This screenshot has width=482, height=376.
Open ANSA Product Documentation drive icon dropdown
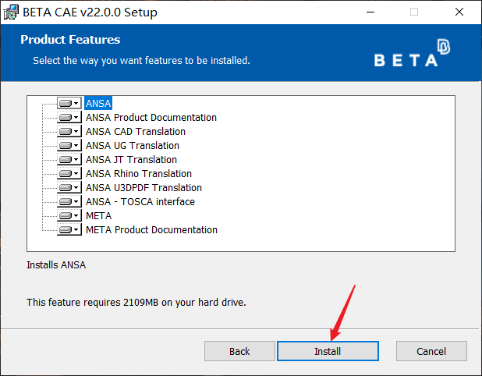click(69, 118)
